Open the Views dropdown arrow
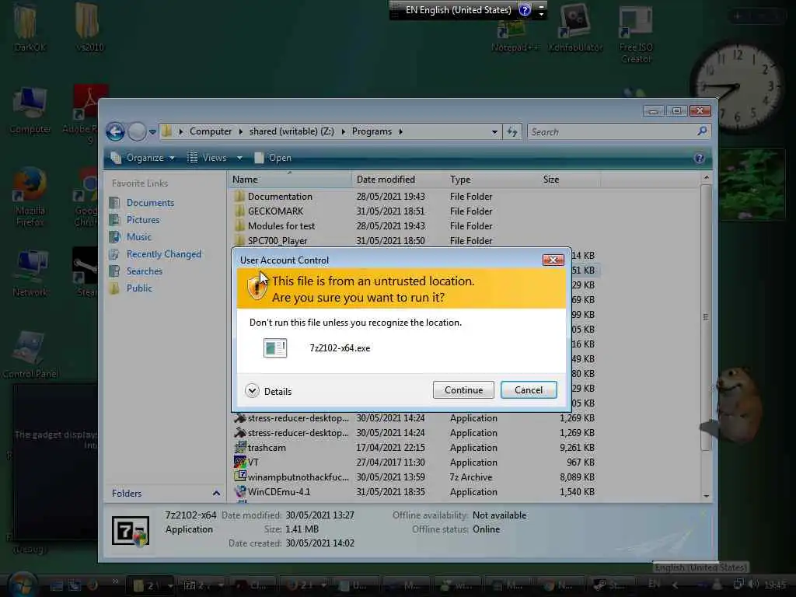Viewport: 796px width, 597px height. pyautogui.click(x=239, y=158)
